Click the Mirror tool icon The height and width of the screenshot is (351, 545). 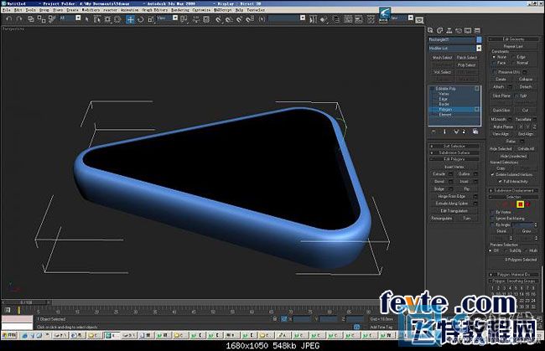tap(313, 19)
